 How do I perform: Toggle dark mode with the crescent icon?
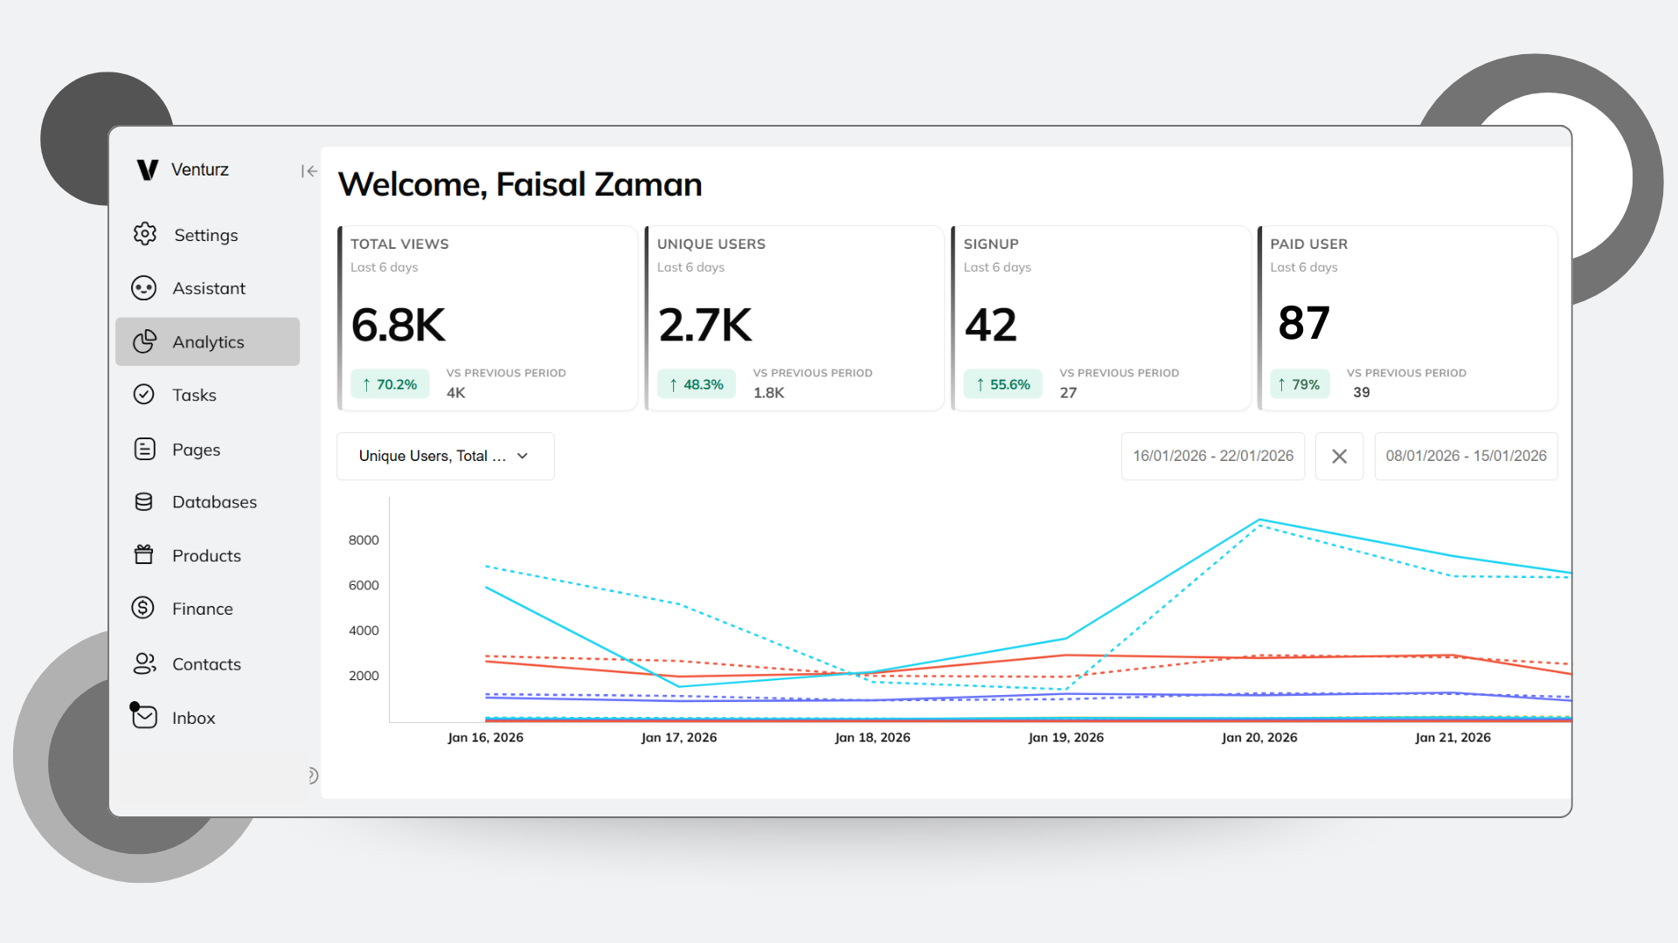pos(311,775)
